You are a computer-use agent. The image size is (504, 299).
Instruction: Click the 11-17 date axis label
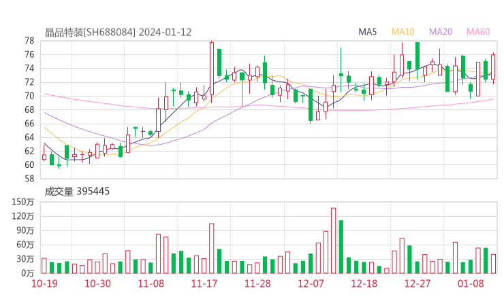tap(204, 283)
